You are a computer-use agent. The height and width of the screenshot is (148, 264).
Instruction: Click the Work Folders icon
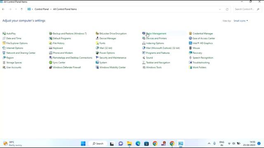pyautogui.click(x=190, y=67)
